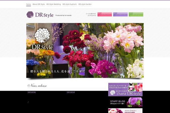
Task: Open DR style Garden in navigation
Action: 85,4
